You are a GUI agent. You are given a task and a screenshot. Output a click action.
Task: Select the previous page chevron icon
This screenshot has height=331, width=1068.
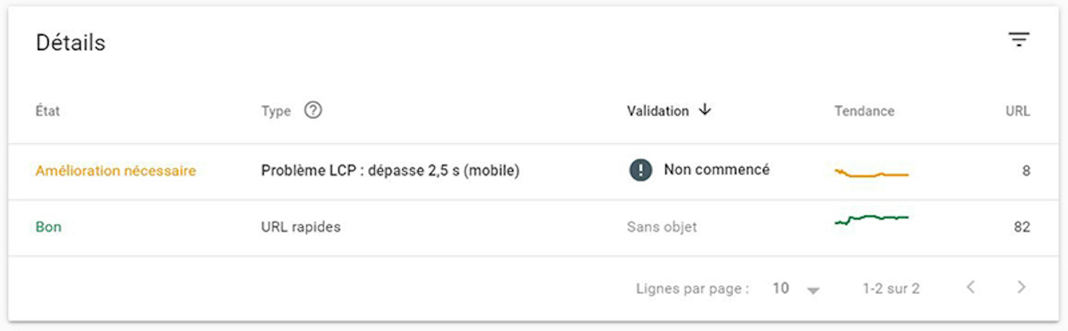coord(971,287)
